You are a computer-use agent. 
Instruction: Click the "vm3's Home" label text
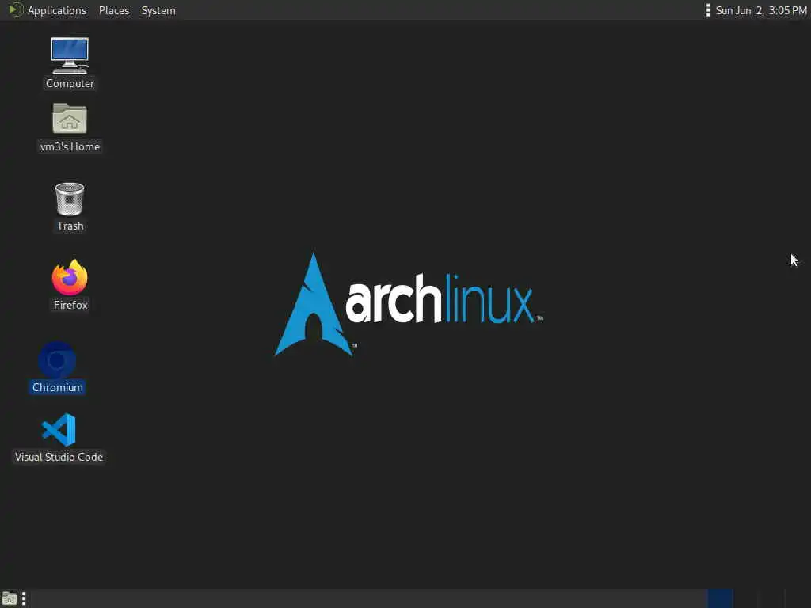[x=70, y=146]
